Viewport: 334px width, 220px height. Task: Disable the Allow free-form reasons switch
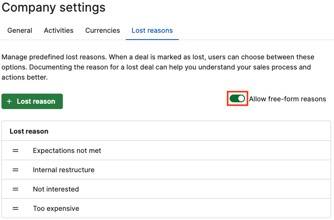tap(237, 98)
